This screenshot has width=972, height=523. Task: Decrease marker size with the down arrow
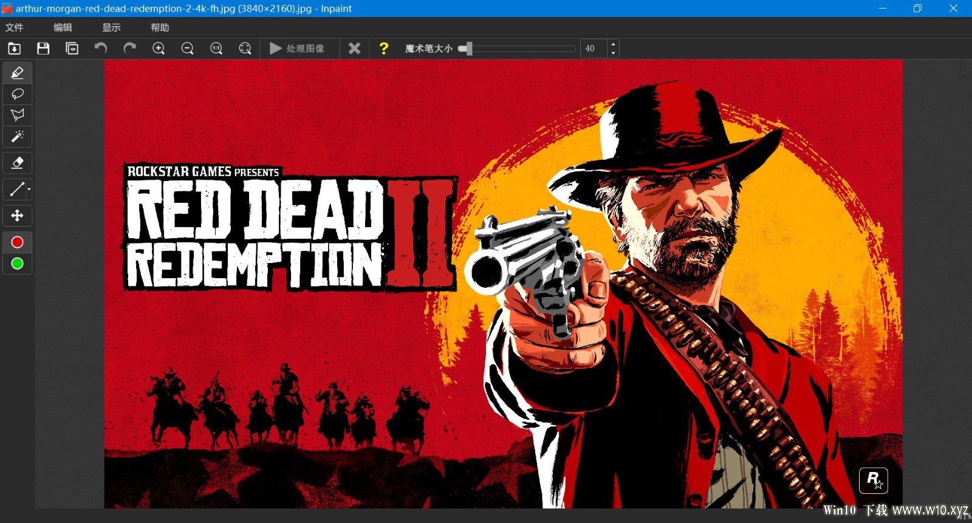point(613,53)
